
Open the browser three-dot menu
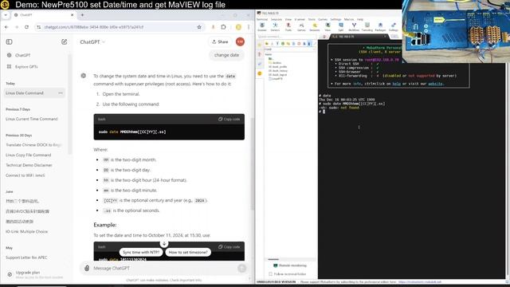coord(249,27)
